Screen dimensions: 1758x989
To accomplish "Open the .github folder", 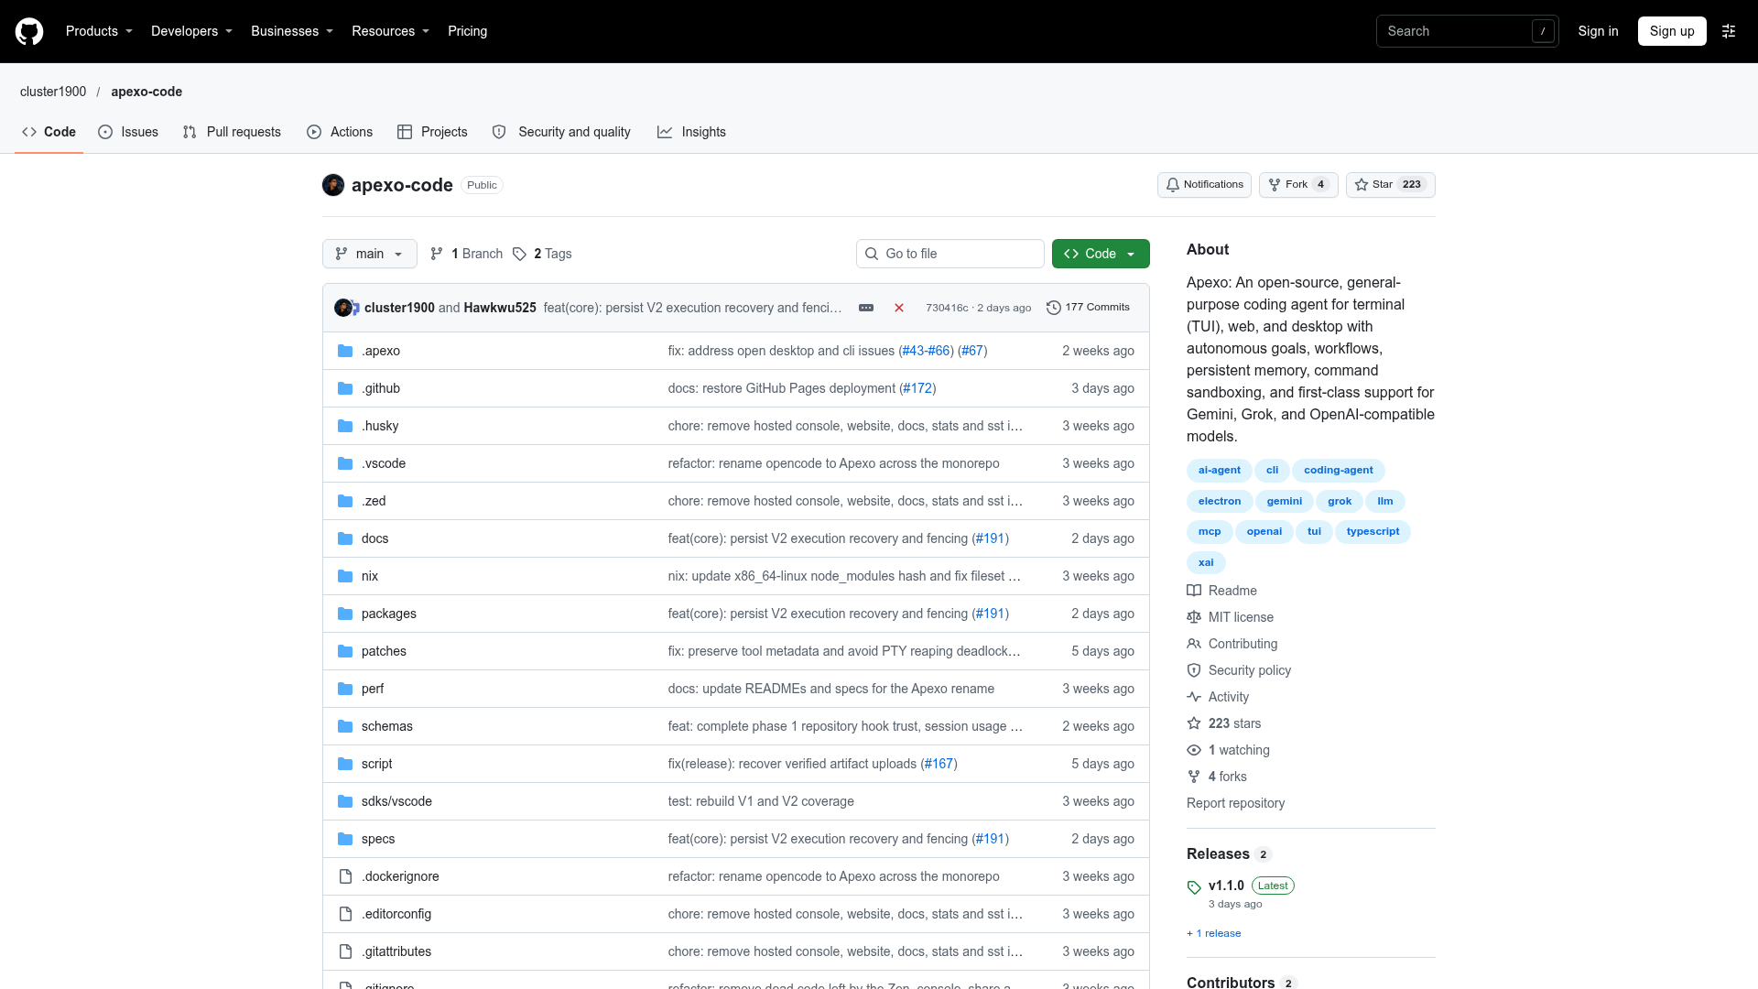I will 381,388.
